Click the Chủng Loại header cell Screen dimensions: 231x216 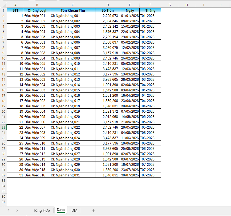[x=37, y=10]
